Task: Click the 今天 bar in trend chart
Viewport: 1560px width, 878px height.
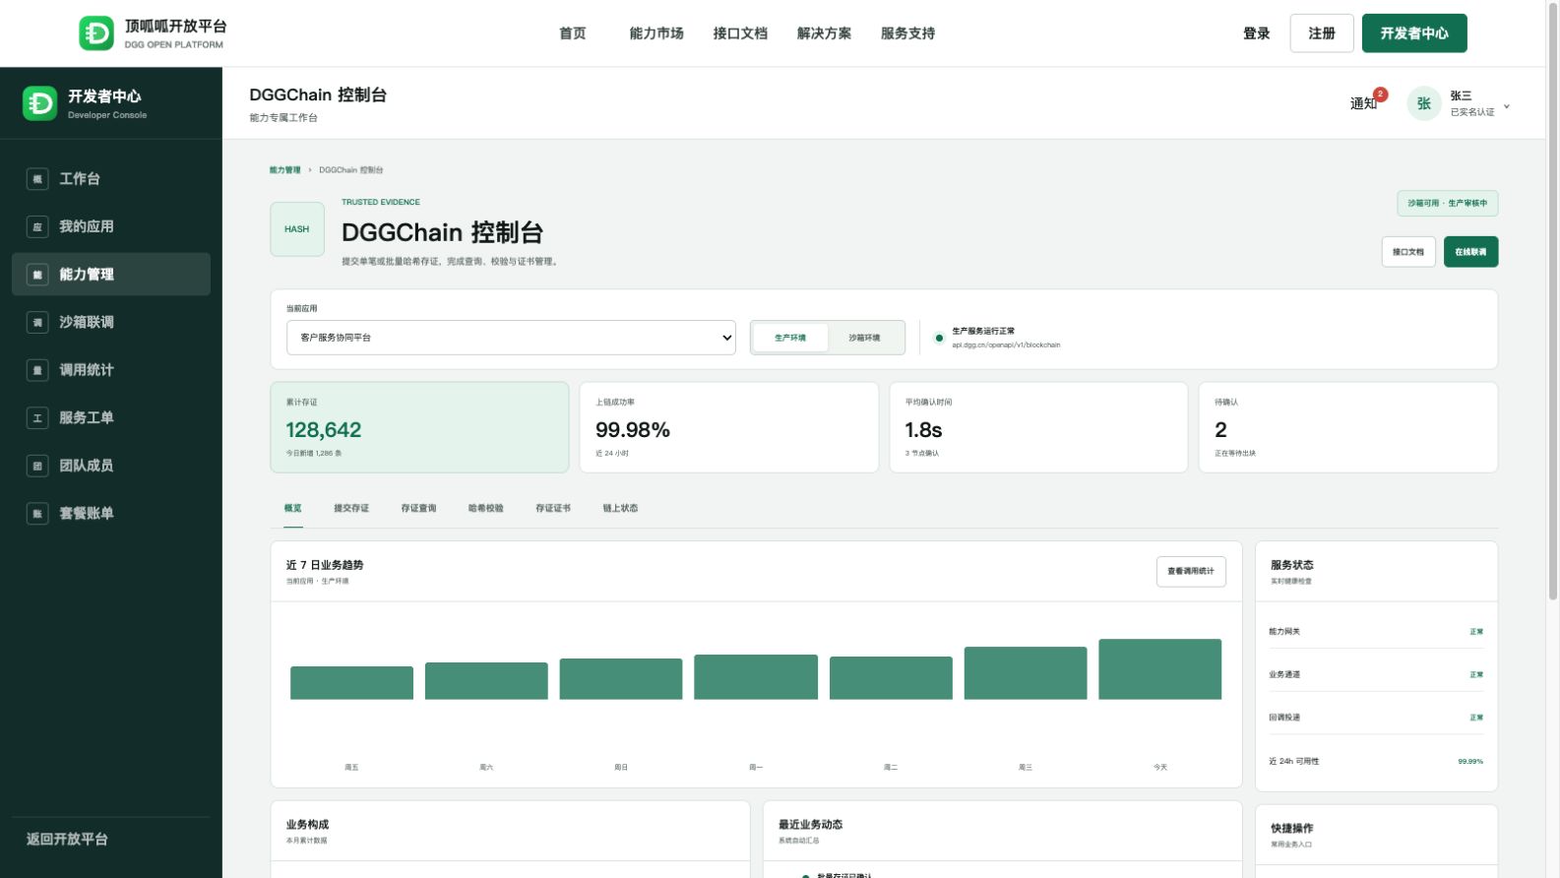Action: click(x=1160, y=669)
